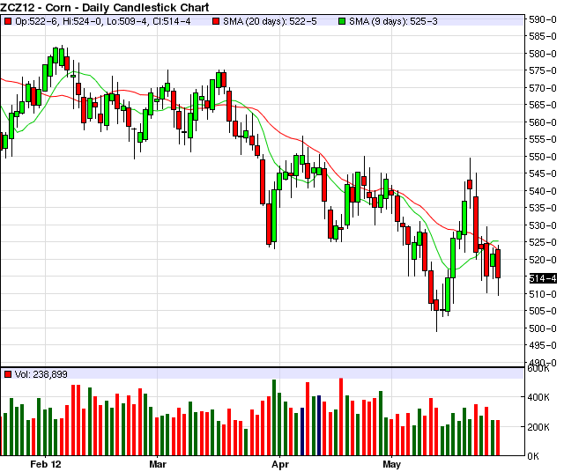This screenshot has width=564, height=472.
Task: Click the 580-0 price axis label
Action: pyautogui.click(x=543, y=54)
